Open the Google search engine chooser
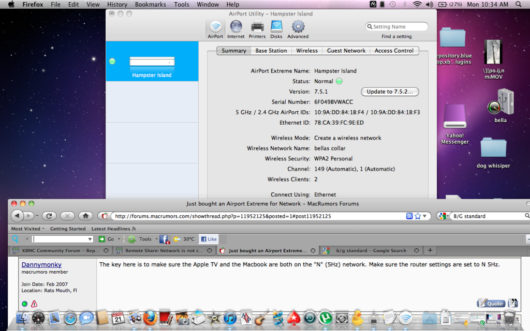 [x=443, y=216]
